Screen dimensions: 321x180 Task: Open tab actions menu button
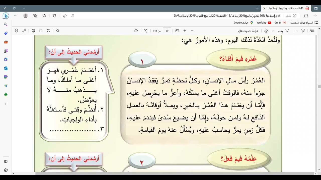pyautogui.click(x=316, y=8)
